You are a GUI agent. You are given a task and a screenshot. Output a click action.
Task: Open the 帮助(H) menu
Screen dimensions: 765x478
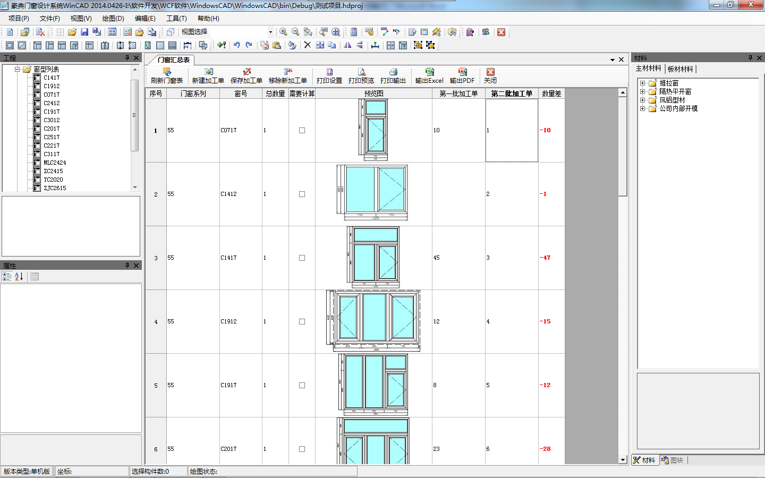[x=208, y=18]
